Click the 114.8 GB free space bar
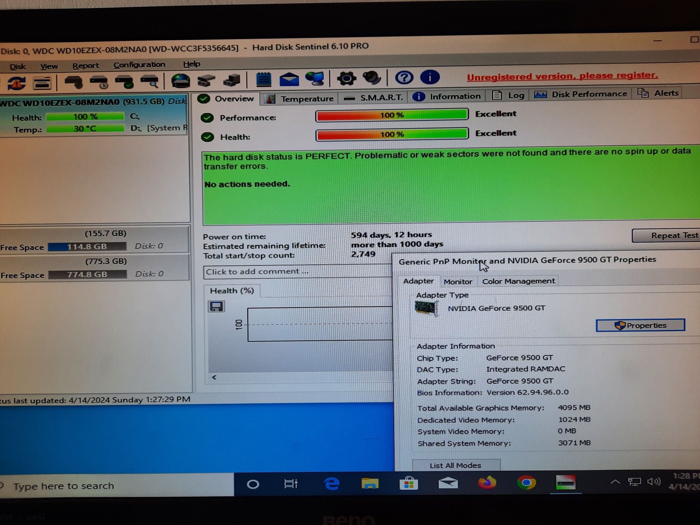700x525 pixels. tap(87, 246)
